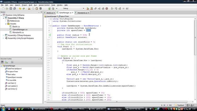
Task: Fold the GameManager class code block
Action: click(x=51, y=26)
